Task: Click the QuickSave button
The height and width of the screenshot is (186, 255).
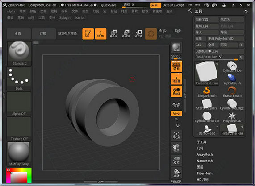Action: (x=109, y=5)
